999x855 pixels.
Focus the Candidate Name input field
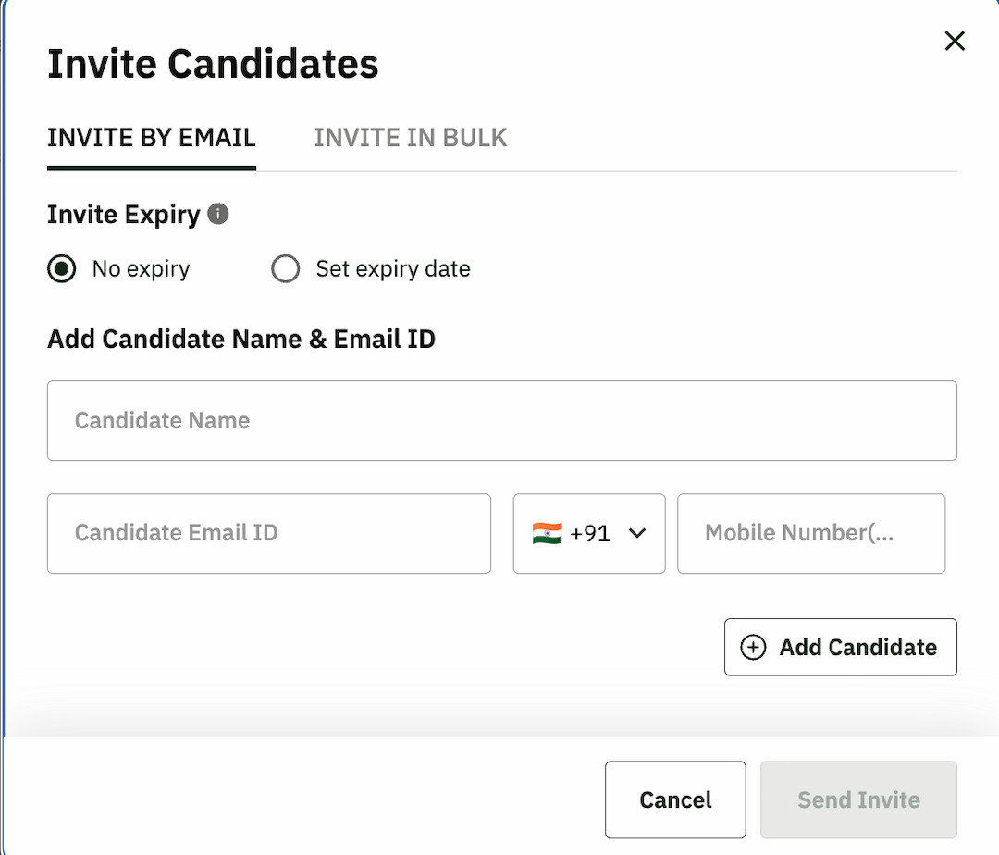501,421
